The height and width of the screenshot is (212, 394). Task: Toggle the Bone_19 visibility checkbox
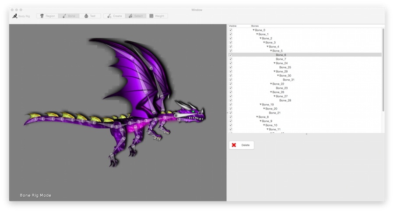click(x=231, y=105)
